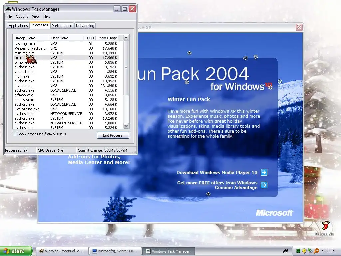341x256 pixels.
Task: Click the process list scroll down arrow
Action: (x=126, y=126)
